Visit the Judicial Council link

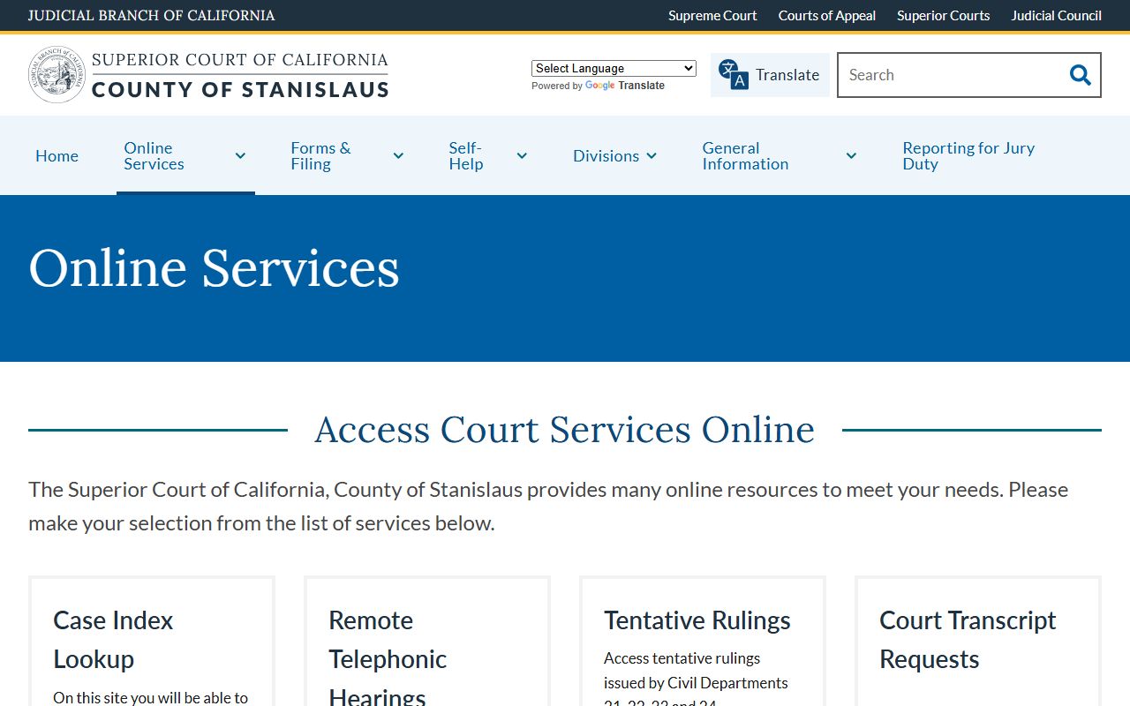1057,16
